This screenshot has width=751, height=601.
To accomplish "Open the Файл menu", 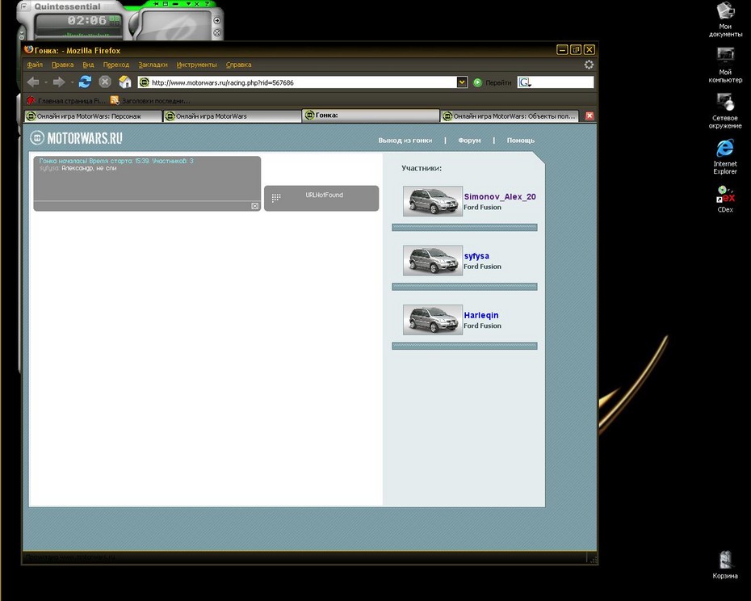I will 35,65.
